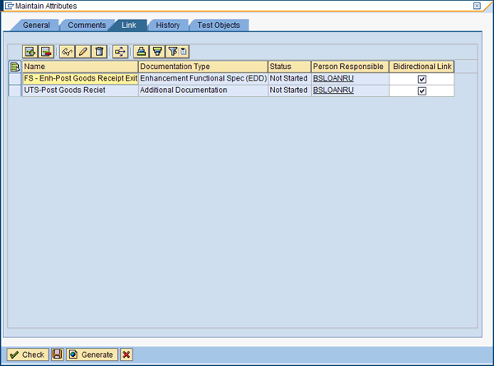The height and width of the screenshot is (366, 494).
Task: Click the display glasses icon
Action: click(68, 52)
